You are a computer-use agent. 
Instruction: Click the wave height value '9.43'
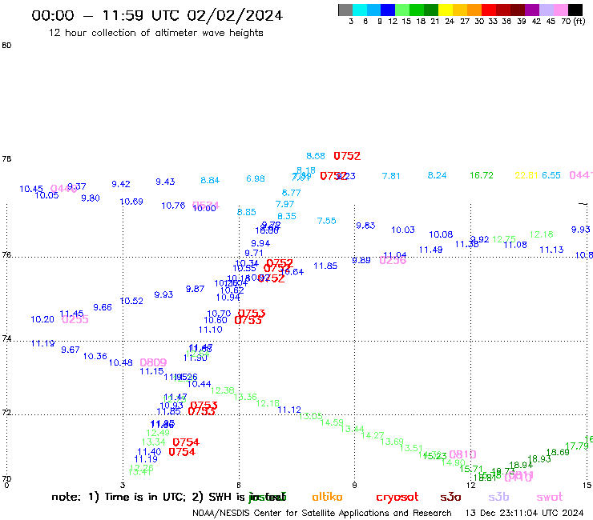click(165, 182)
